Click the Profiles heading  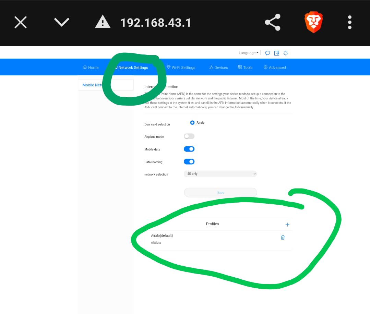click(212, 224)
